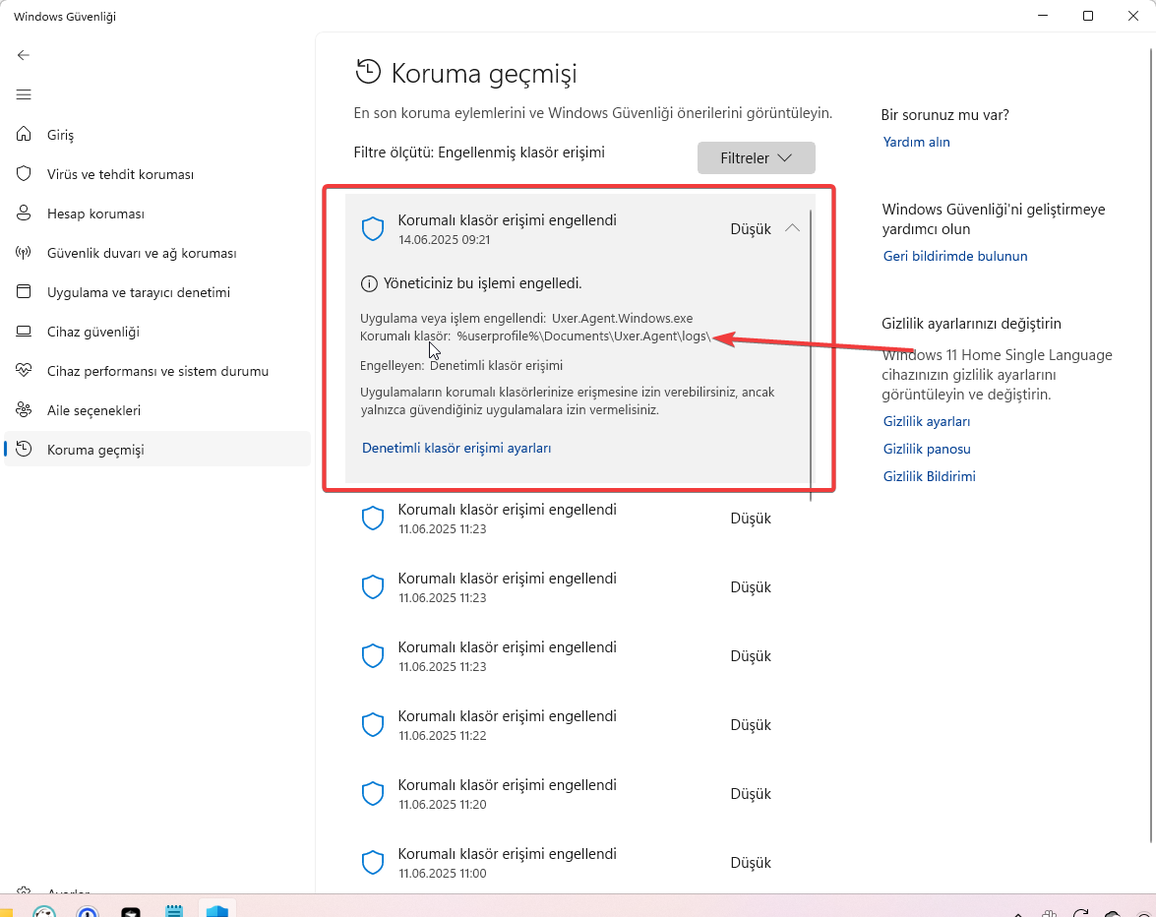This screenshot has height=917, width=1156.
Task: Click the blocked app name Uxer.Agent.Windows.exe
Action: 622,319
